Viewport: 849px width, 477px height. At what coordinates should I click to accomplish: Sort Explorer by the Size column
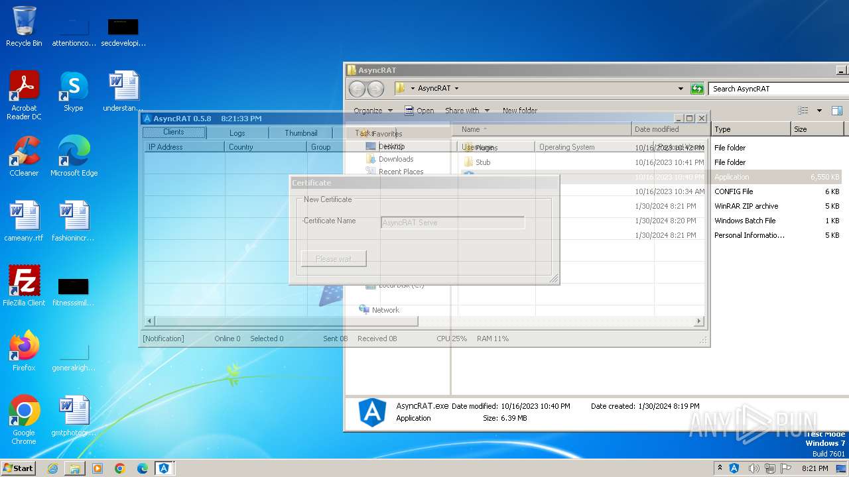point(817,129)
